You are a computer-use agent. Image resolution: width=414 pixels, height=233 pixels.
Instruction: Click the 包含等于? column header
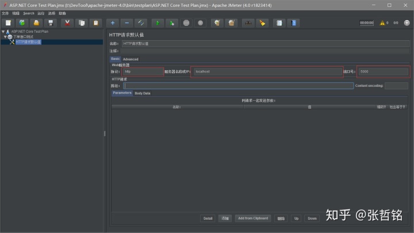[397, 107]
